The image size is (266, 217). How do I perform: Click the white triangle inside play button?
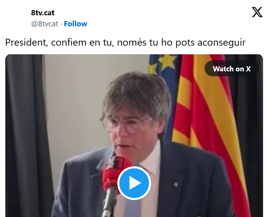[x=135, y=183]
